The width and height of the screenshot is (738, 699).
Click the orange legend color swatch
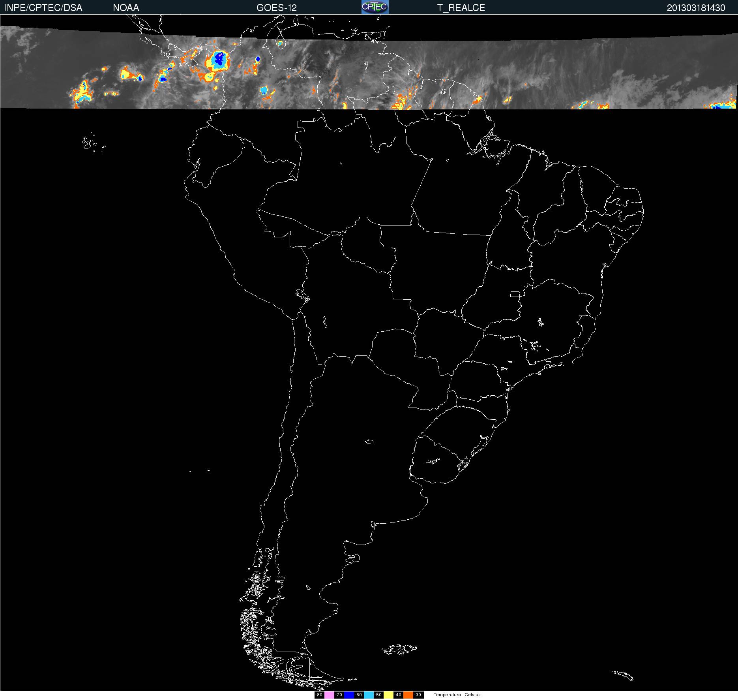coord(408,695)
